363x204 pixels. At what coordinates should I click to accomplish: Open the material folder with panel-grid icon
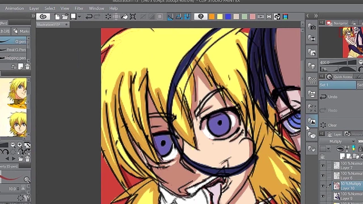coord(312,93)
